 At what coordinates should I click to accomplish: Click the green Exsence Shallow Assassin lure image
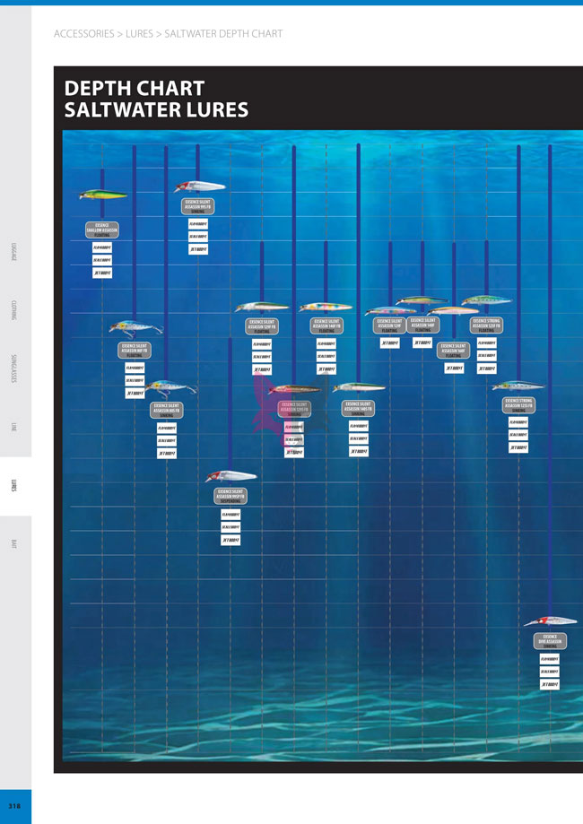[103, 195]
